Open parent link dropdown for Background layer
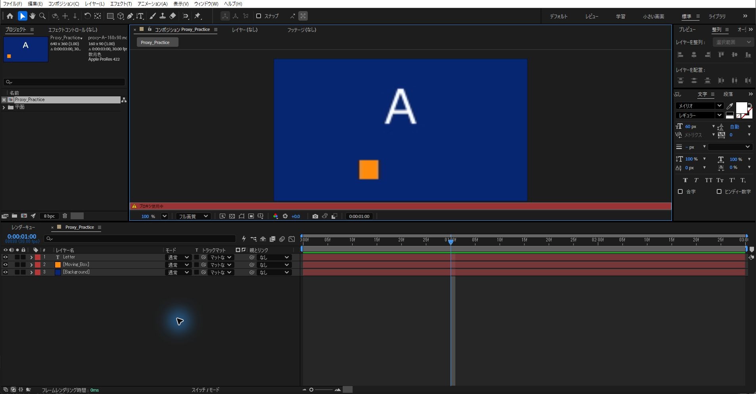Screen dimensions: 756x394 click(274, 272)
